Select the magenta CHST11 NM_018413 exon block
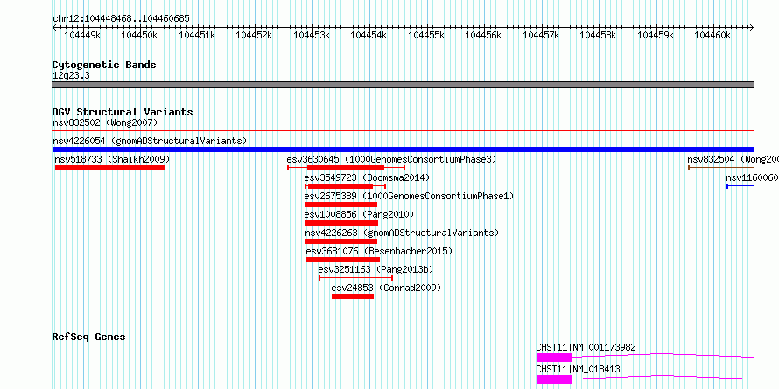This screenshot has width=779, height=389. [554, 379]
